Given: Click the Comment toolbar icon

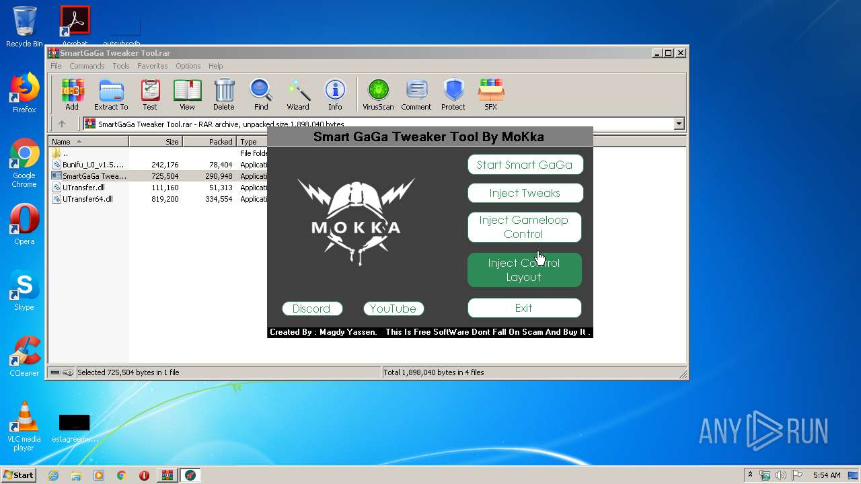Looking at the screenshot, I should [x=416, y=94].
